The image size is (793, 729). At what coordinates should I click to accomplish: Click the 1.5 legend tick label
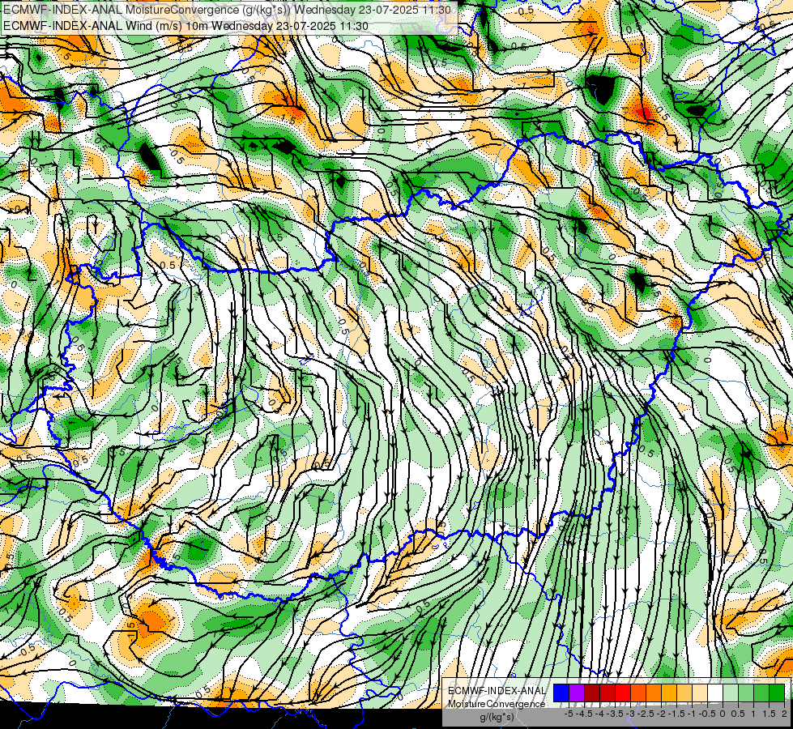[769, 714]
